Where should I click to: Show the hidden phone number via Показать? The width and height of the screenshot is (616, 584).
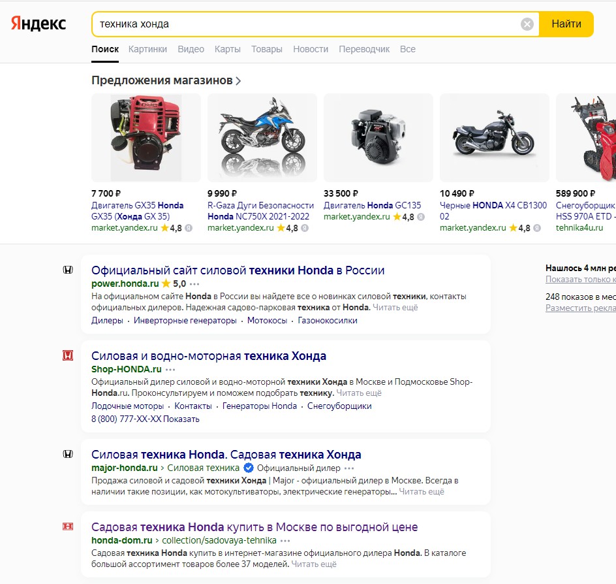181,419
